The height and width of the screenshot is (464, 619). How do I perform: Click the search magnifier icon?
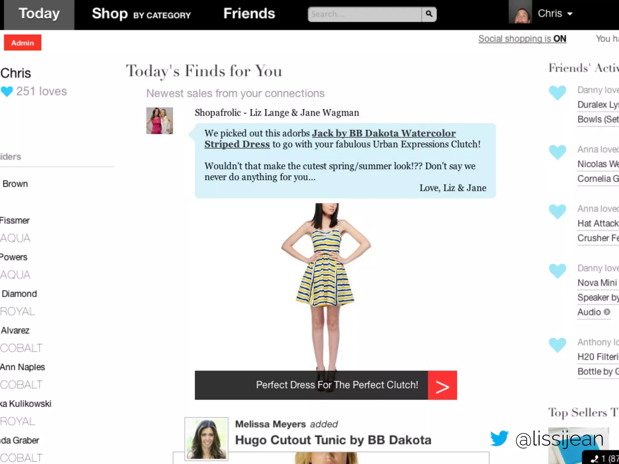coord(429,14)
